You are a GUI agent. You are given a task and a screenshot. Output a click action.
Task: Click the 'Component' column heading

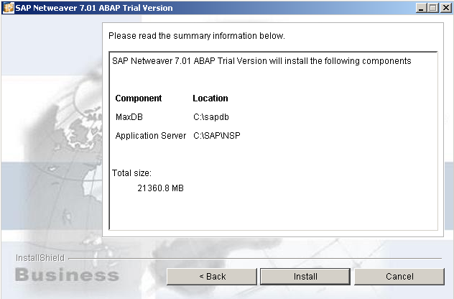[139, 98]
